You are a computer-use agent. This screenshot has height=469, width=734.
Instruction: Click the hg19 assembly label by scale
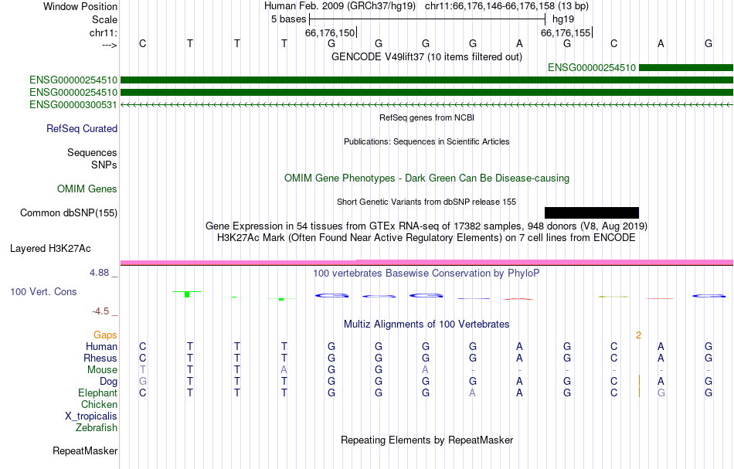click(563, 19)
